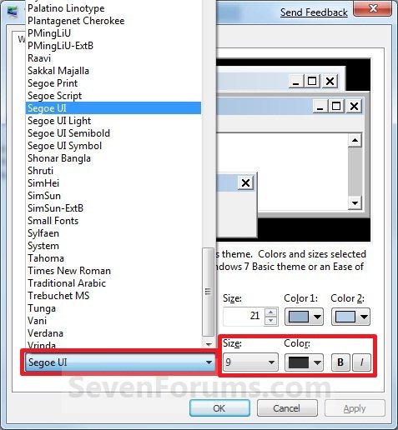
Task: Click font list scrollbar down arrow
Action: click(x=209, y=344)
